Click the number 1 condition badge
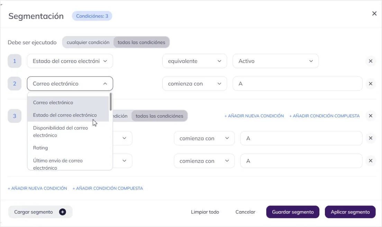 [15, 61]
